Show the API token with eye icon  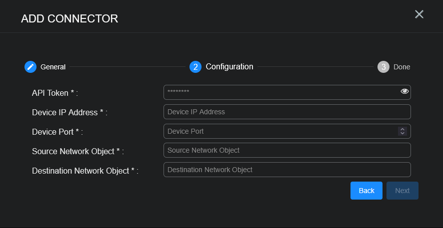pyautogui.click(x=404, y=91)
